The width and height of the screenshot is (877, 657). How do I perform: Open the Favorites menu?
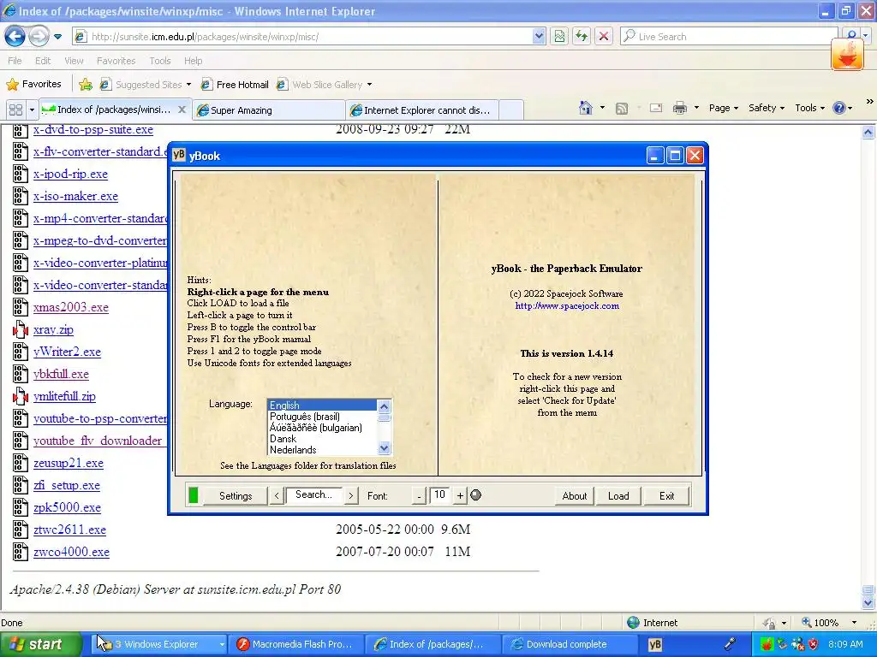pyautogui.click(x=116, y=61)
